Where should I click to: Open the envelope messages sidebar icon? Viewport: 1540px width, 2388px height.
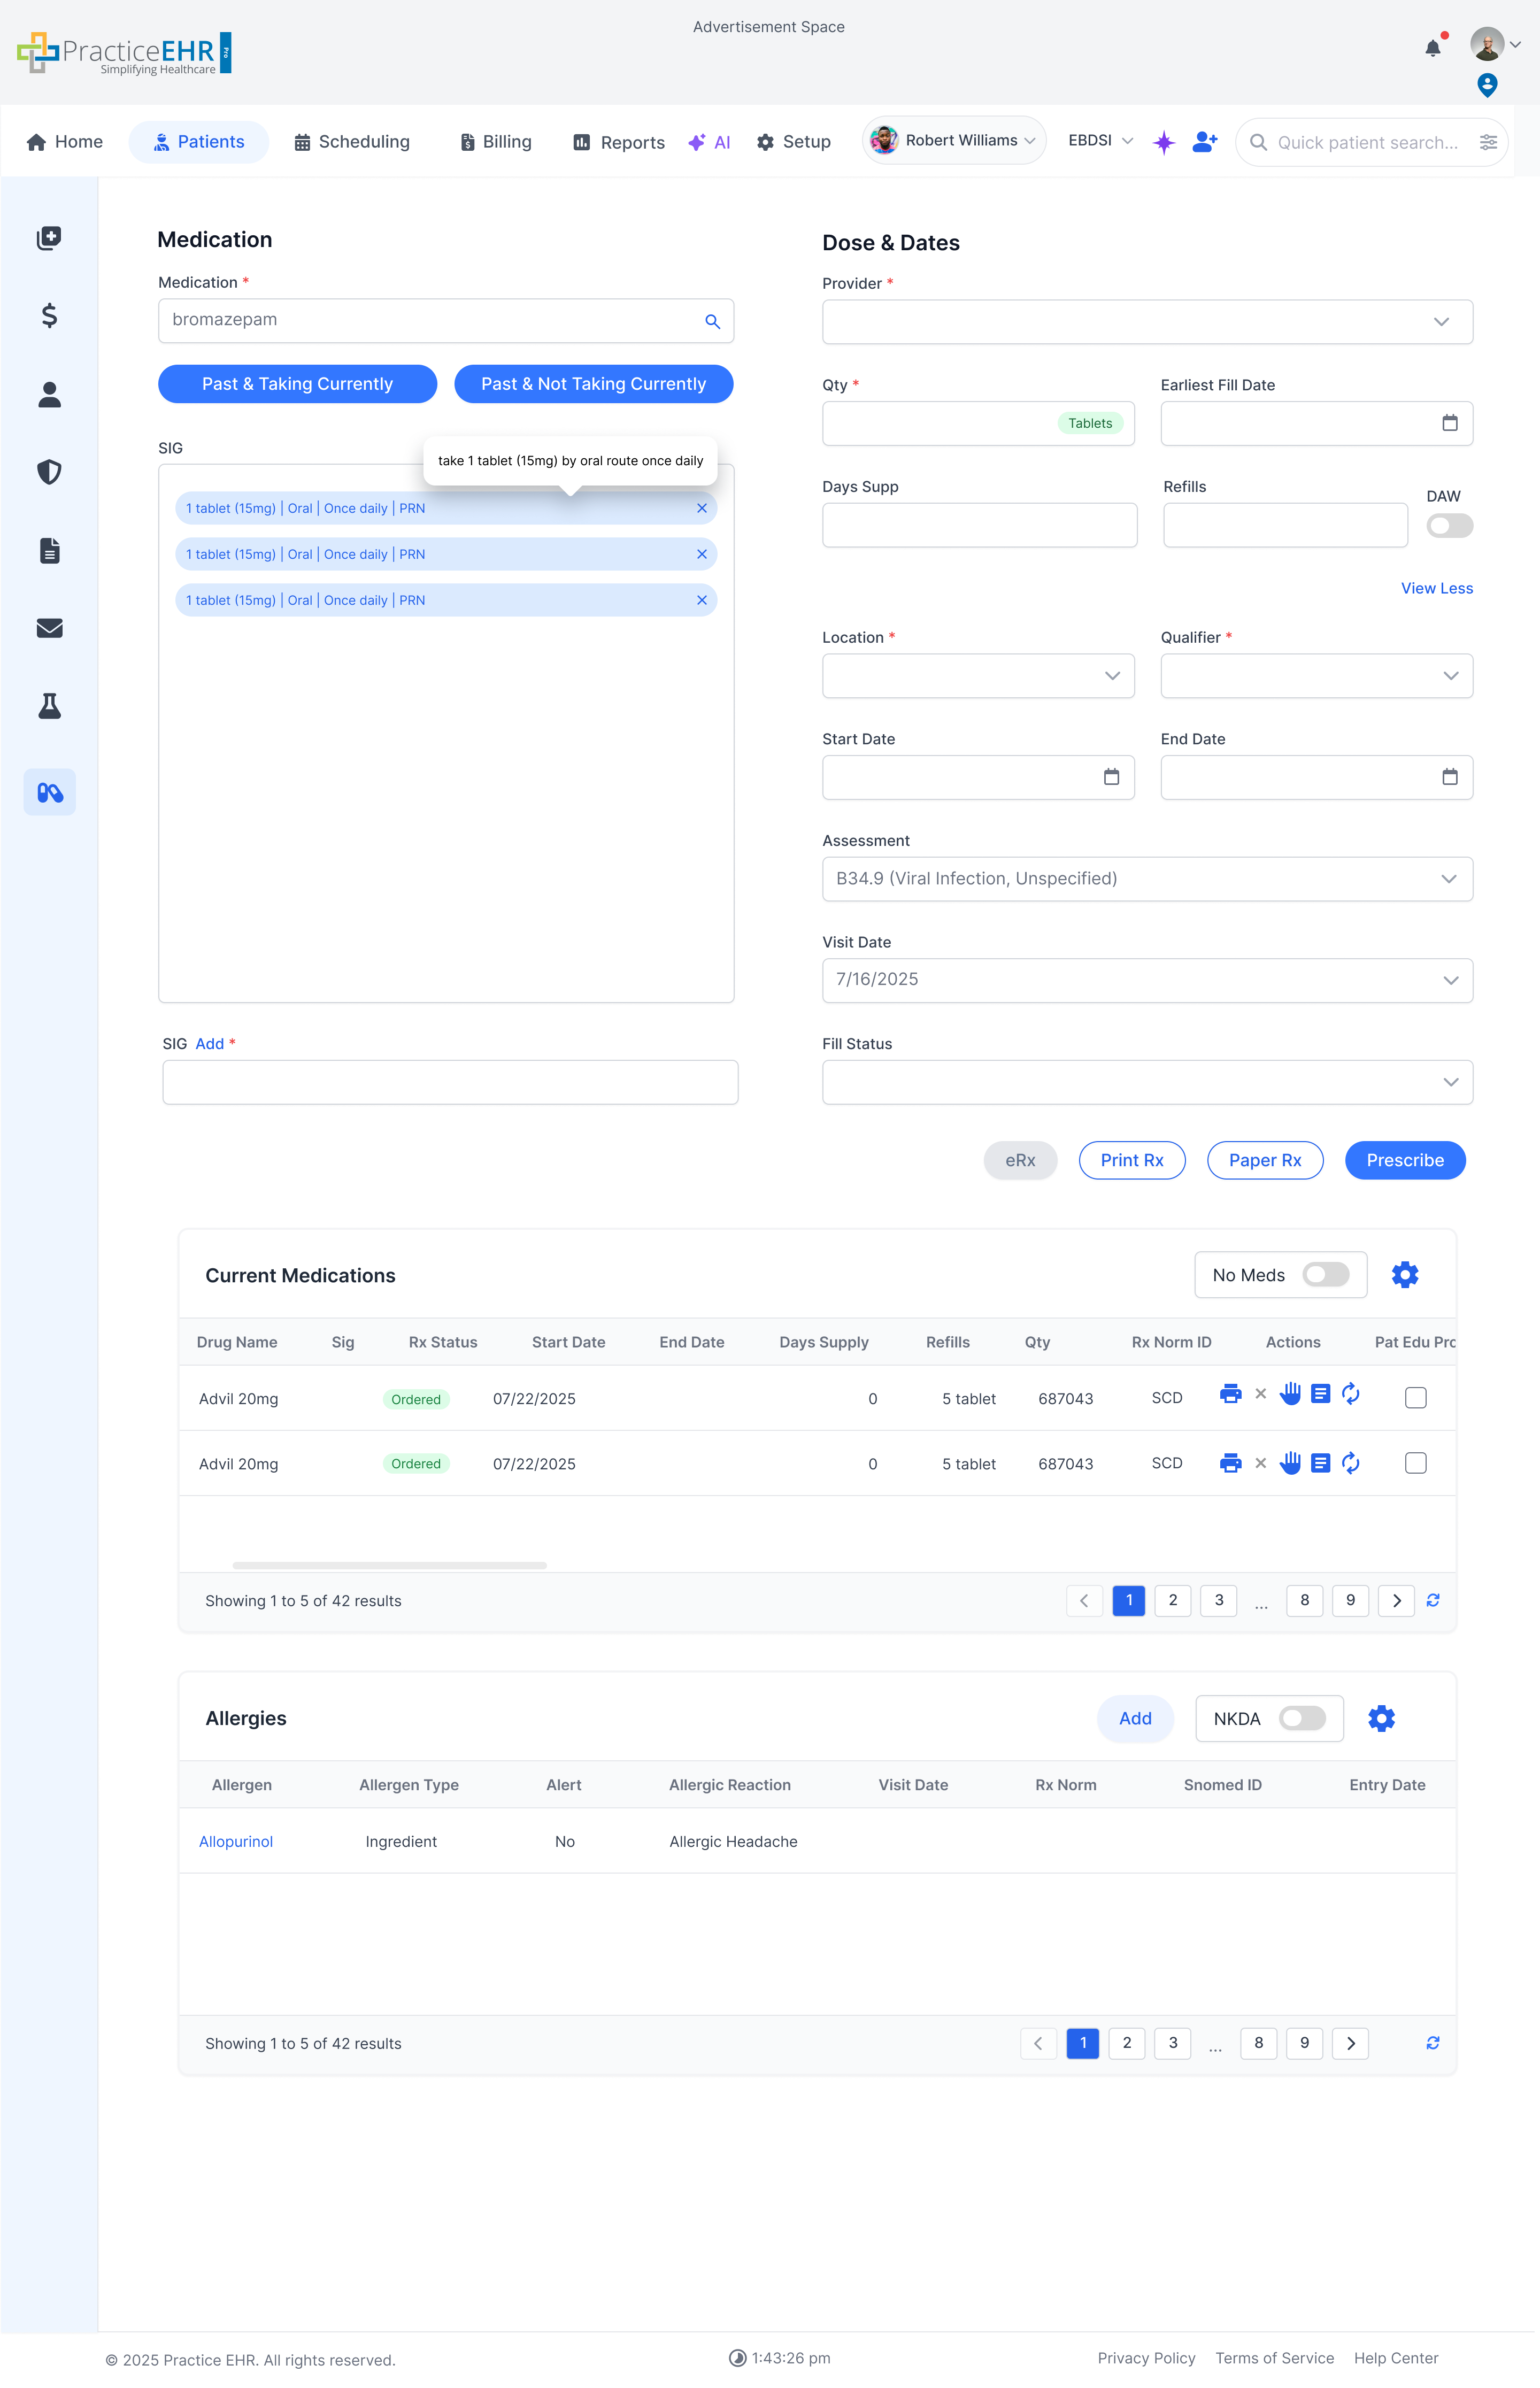(x=49, y=628)
